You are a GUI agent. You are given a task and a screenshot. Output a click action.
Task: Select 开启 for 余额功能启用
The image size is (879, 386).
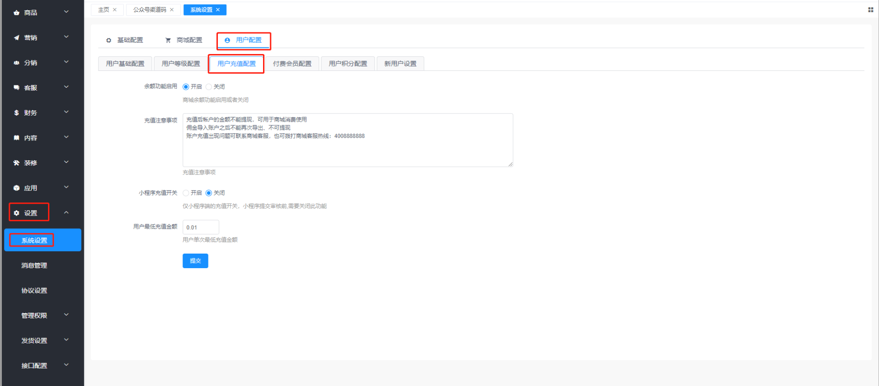186,87
